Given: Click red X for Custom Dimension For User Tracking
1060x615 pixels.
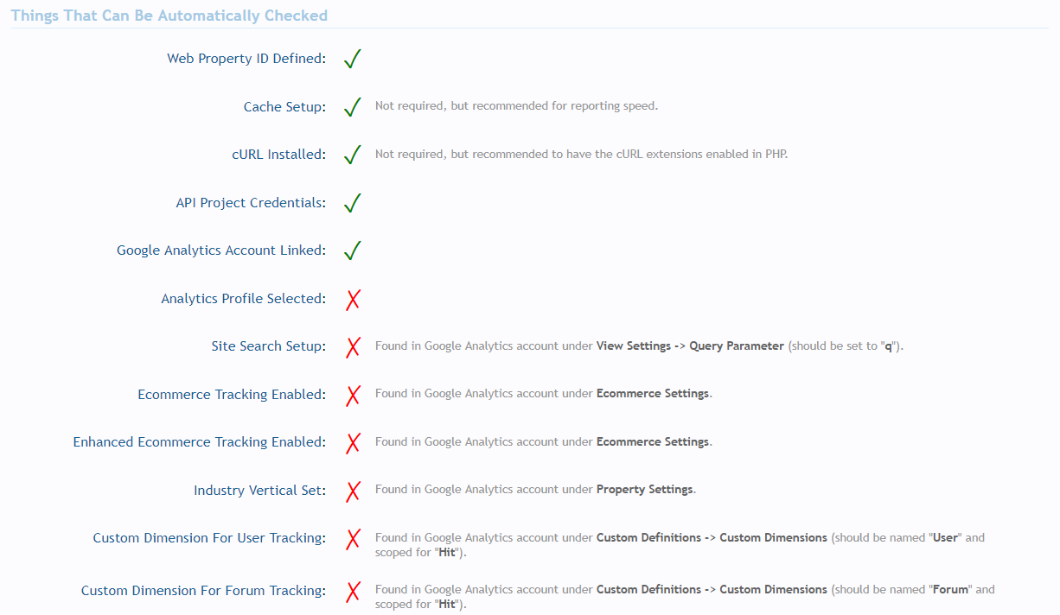Looking at the screenshot, I should tap(353, 539).
